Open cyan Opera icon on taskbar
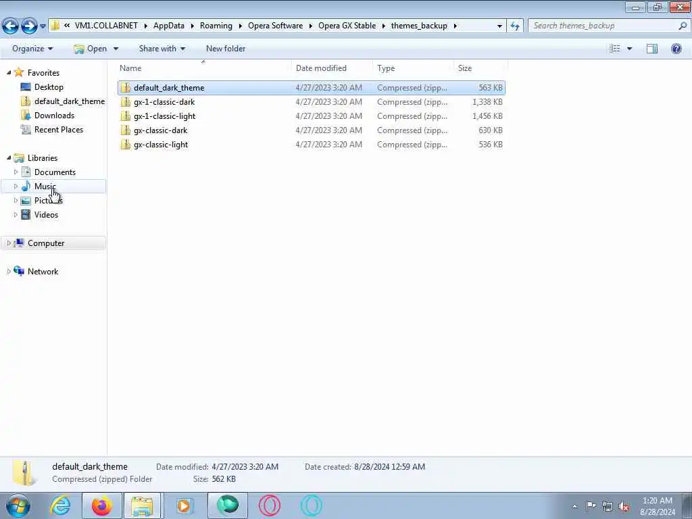Screen dimensions: 692x519 [x=311, y=505]
